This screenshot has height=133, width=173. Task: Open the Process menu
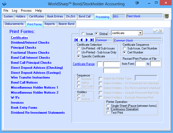click(26, 11)
